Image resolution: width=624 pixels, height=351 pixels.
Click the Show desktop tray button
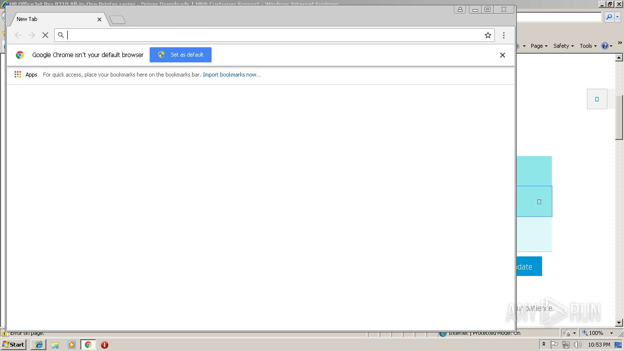619,344
